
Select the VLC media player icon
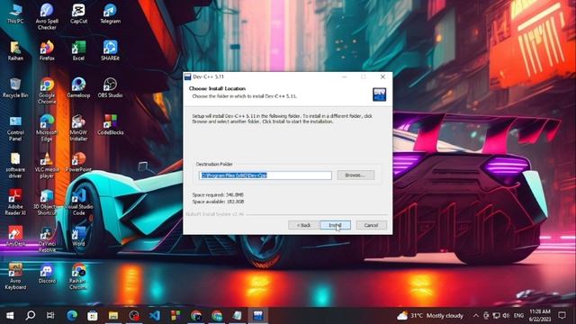(x=47, y=166)
